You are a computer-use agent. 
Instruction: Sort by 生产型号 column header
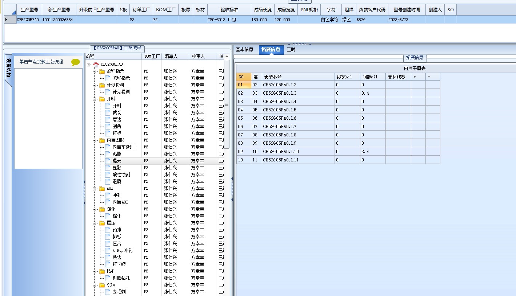pos(29,10)
